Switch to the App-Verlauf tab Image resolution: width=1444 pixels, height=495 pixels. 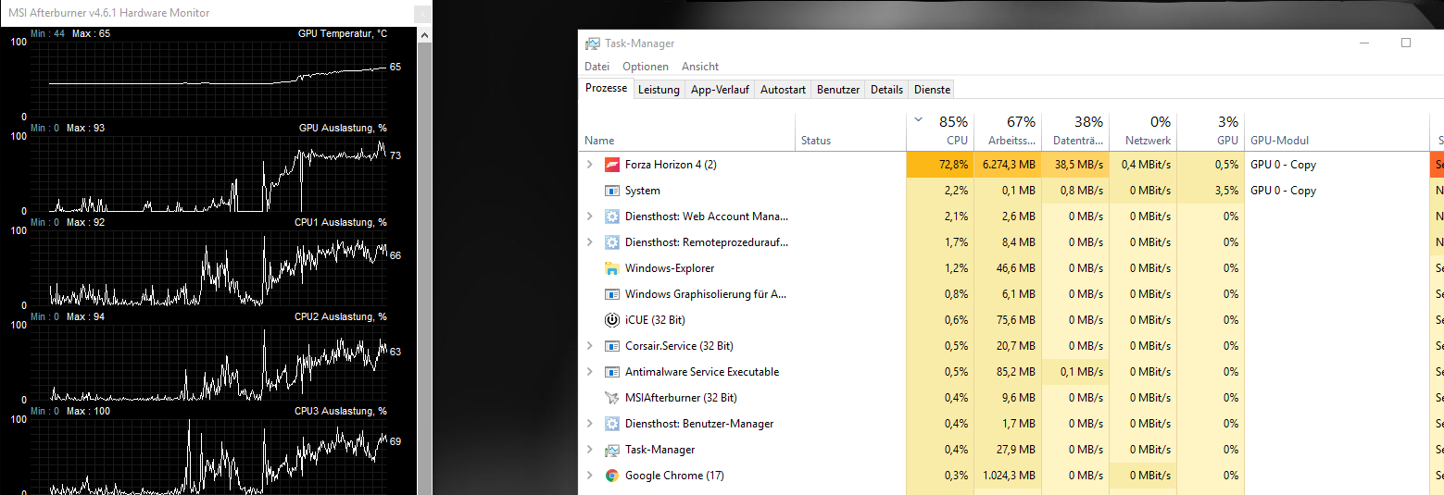[720, 90]
